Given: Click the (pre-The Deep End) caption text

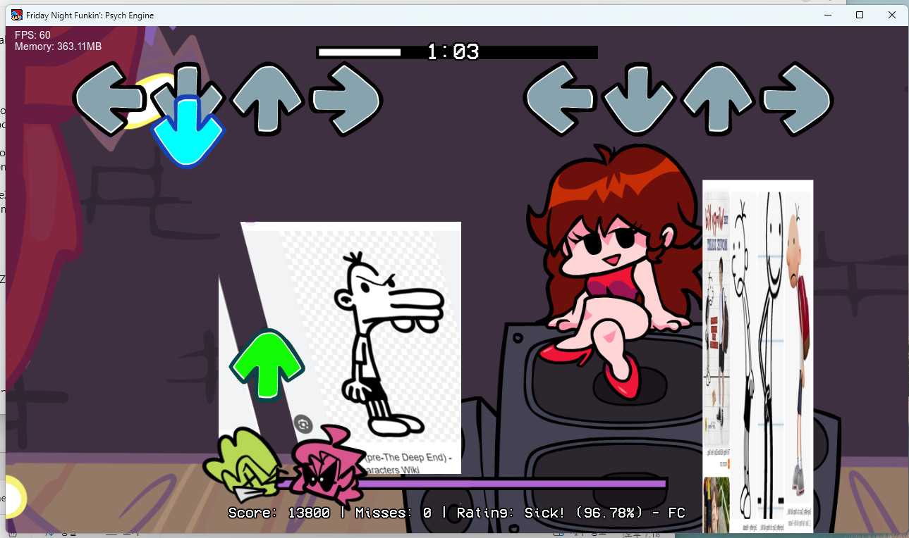Looking at the screenshot, I should click(409, 456).
